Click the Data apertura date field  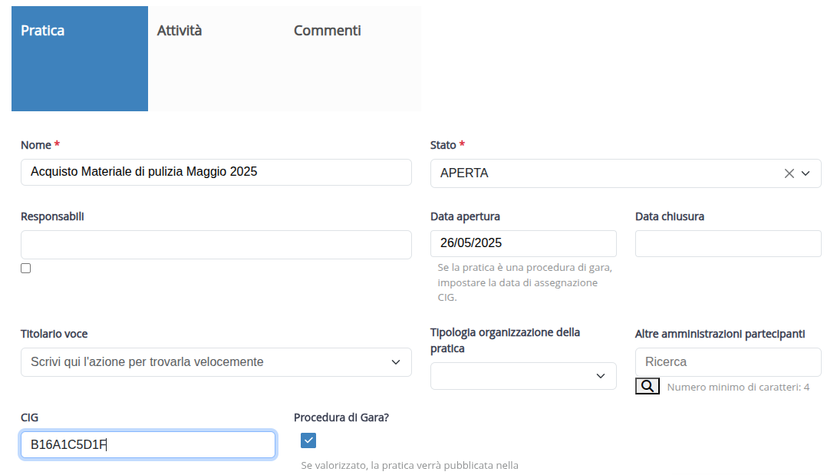click(523, 243)
